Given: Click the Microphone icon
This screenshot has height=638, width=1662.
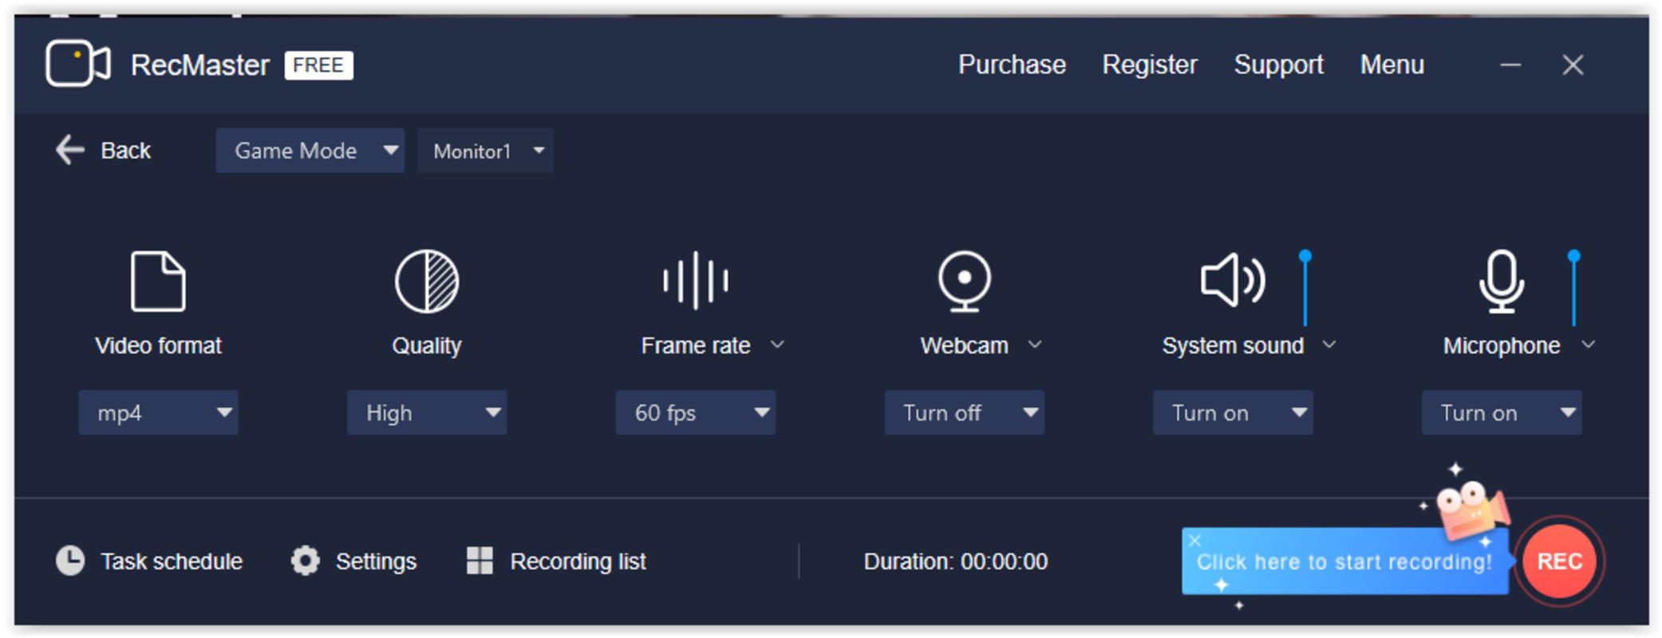Looking at the screenshot, I should click(x=1502, y=281).
